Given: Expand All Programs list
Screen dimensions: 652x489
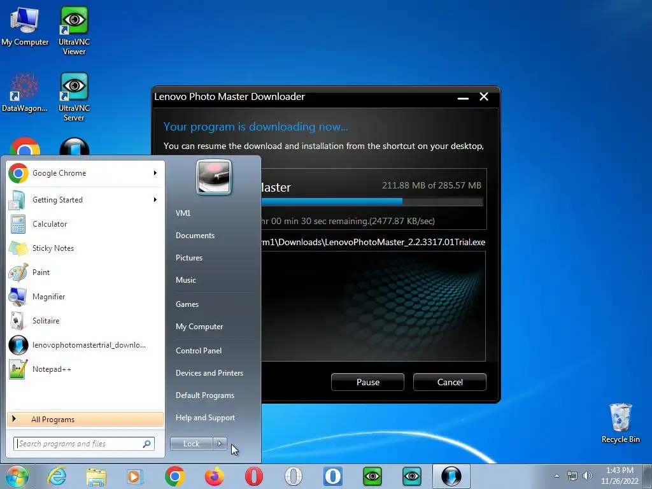Looking at the screenshot, I should (85, 419).
